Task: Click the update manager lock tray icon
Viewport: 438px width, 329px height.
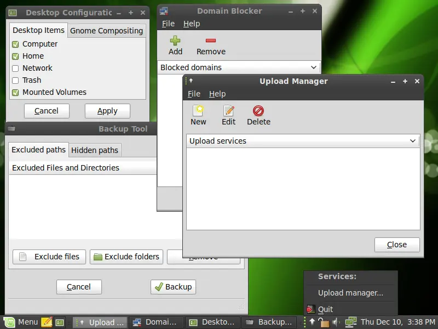Action: pyautogui.click(x=324, y=322)
